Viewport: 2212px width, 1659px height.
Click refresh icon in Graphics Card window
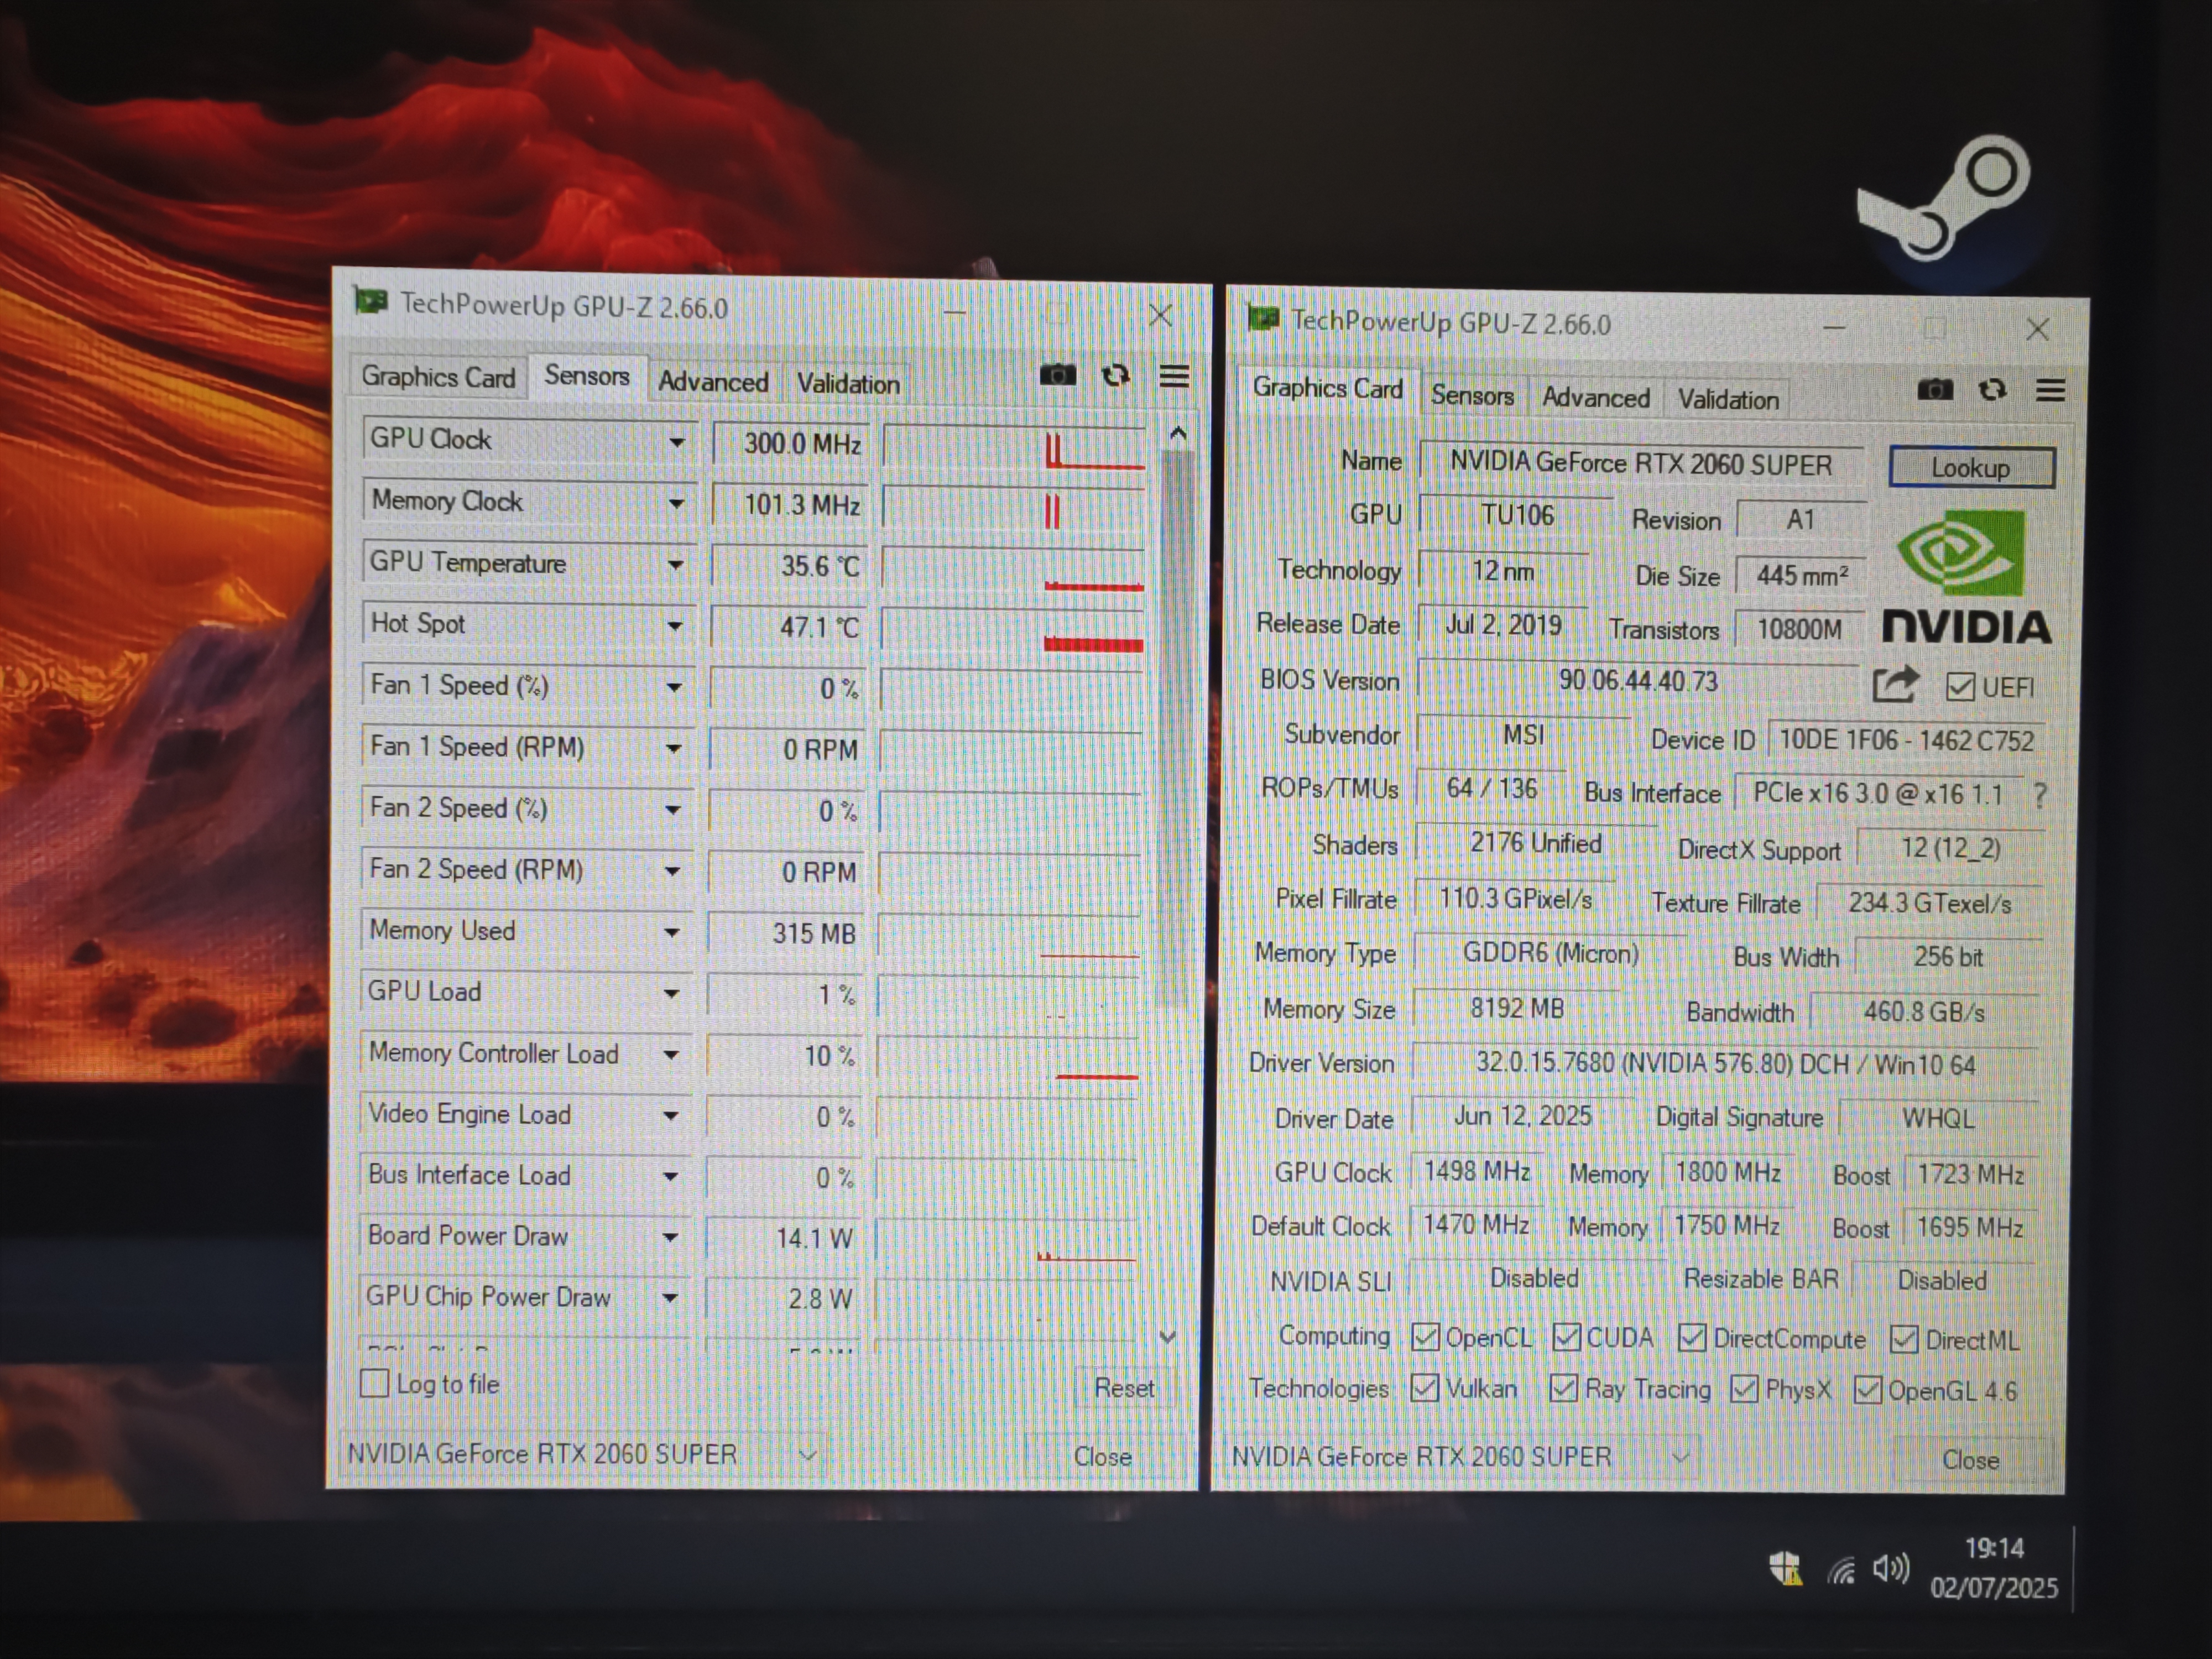coord(1992,389)
